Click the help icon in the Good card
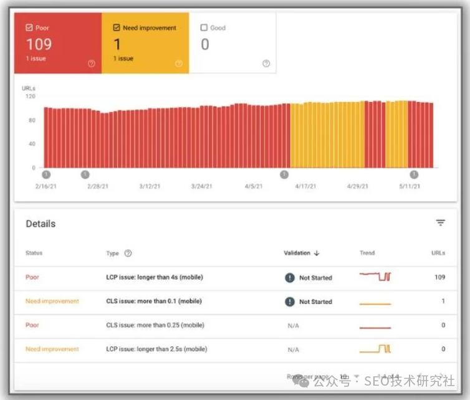The width and height of the screenshot is (470, 400). [266, 63]
